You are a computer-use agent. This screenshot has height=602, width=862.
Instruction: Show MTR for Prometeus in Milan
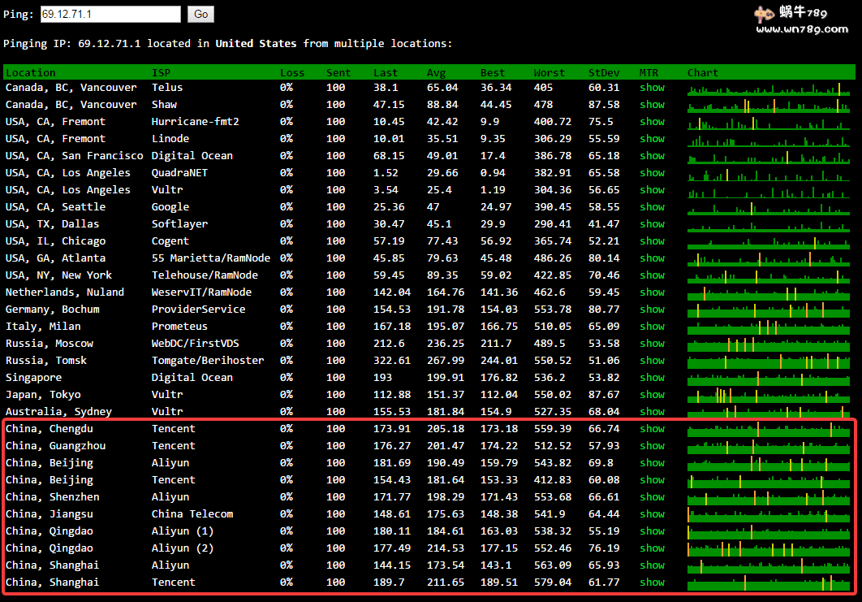coord(652,326)
